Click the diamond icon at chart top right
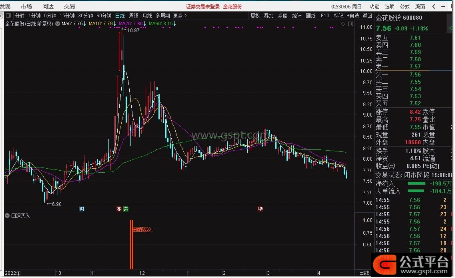This screenshot has width=455, height=278. pyautogui.click(x=343, y=24)
